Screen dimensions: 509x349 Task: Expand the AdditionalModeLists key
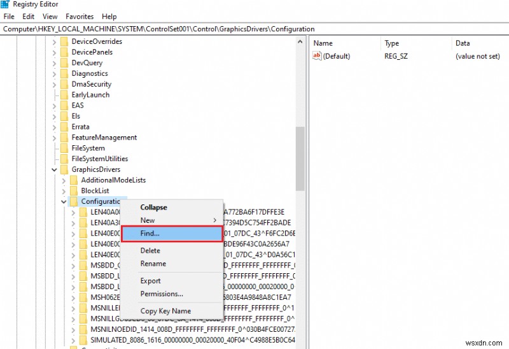tap(64, 180)
